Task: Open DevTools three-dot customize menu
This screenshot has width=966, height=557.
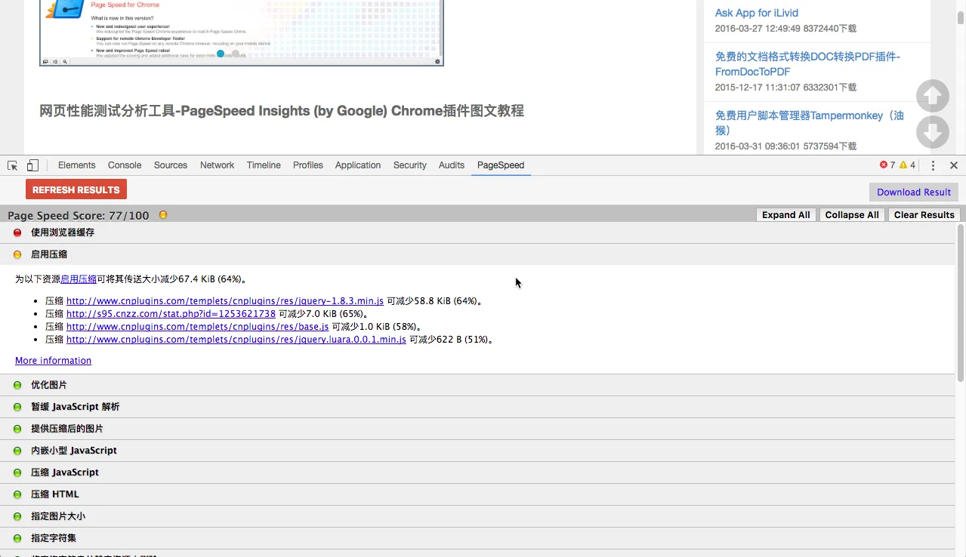Action: click(x=933, y=165)
